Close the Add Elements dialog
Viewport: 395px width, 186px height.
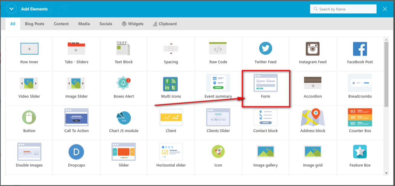pos(385,9)
